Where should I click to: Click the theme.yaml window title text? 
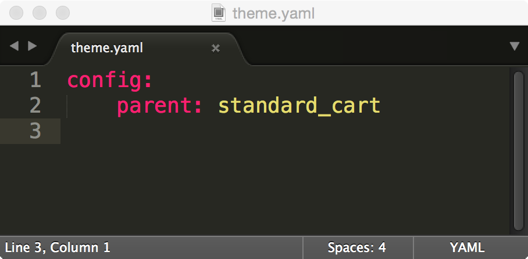click(273, 14)
